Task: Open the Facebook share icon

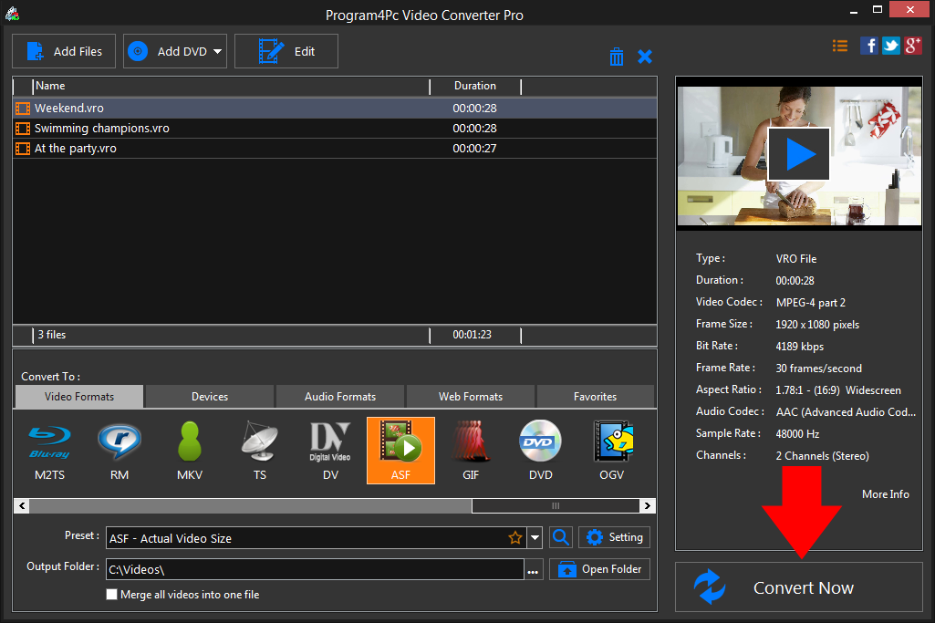Action: coord(869,46)
